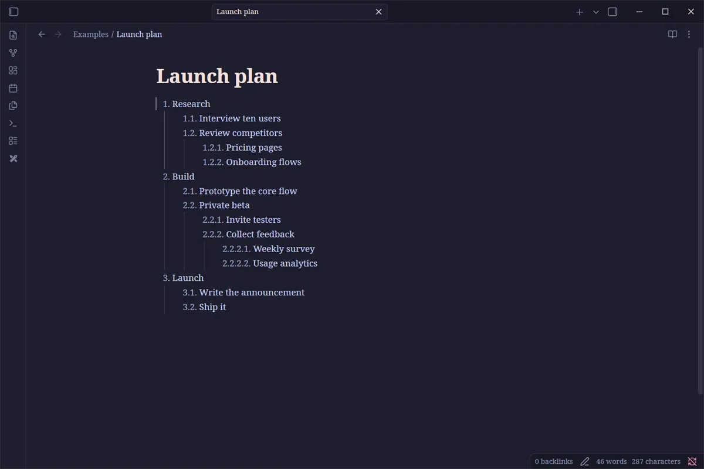
Task: Open the Examples folder breadcrumb
Action: 91,35
